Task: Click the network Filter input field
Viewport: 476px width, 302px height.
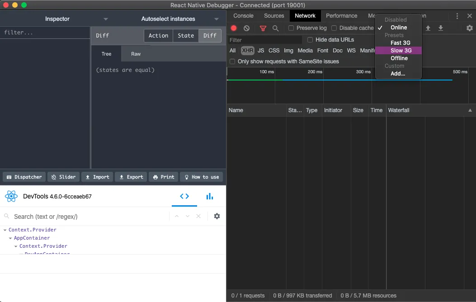Action: (265, 40)
